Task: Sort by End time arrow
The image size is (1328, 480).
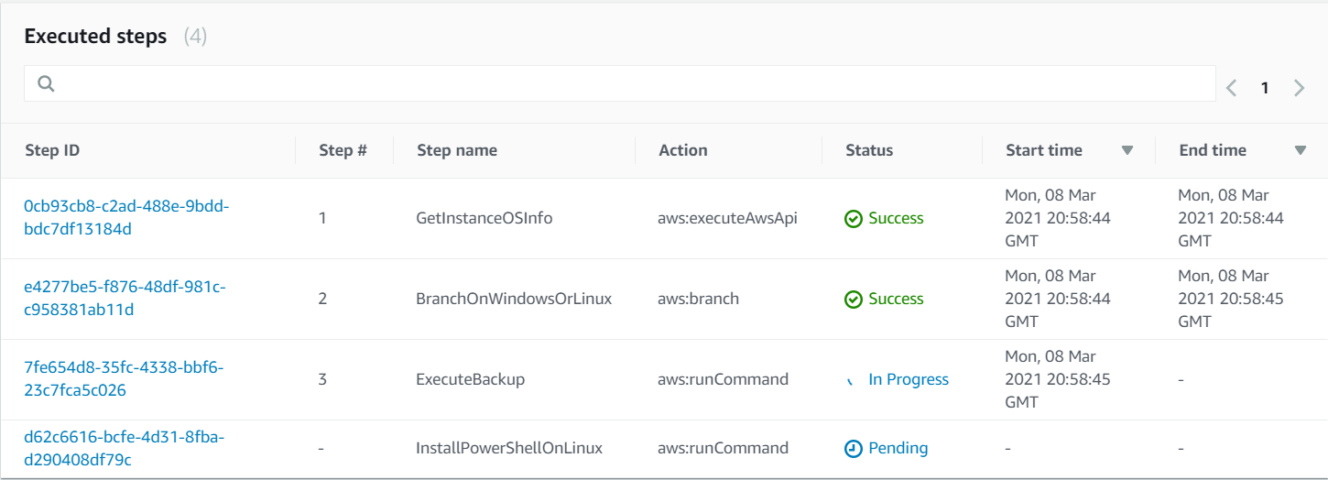Action: (1301, 150)
